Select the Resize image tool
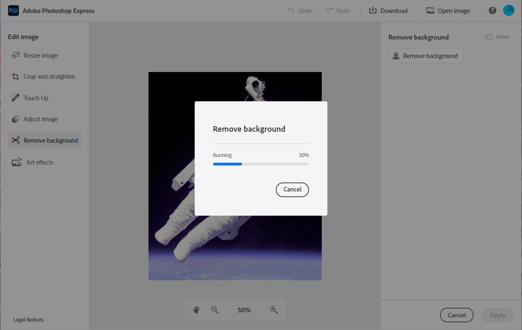The image size is (522, 330). (x=39, y=55)
